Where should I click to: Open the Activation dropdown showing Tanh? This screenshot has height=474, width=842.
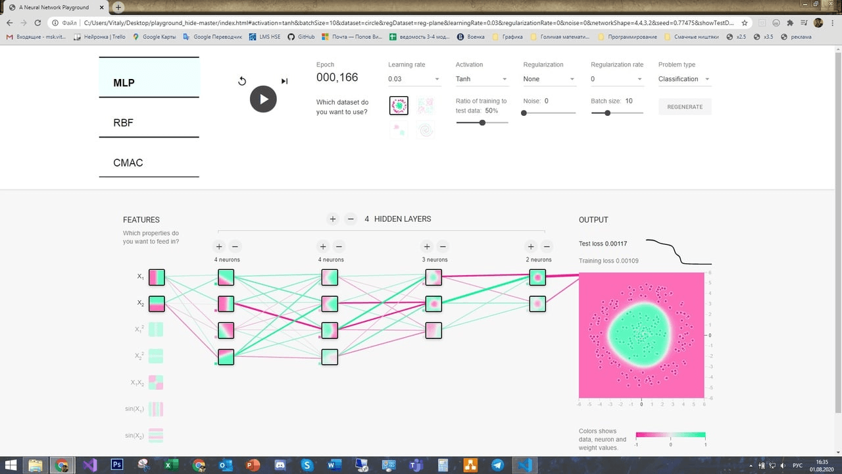482,79
